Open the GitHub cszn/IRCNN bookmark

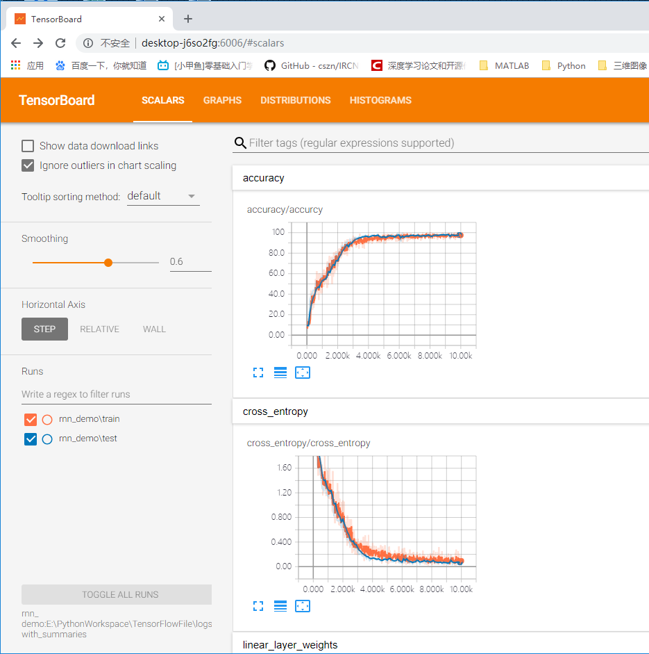[x=312, y=65]
